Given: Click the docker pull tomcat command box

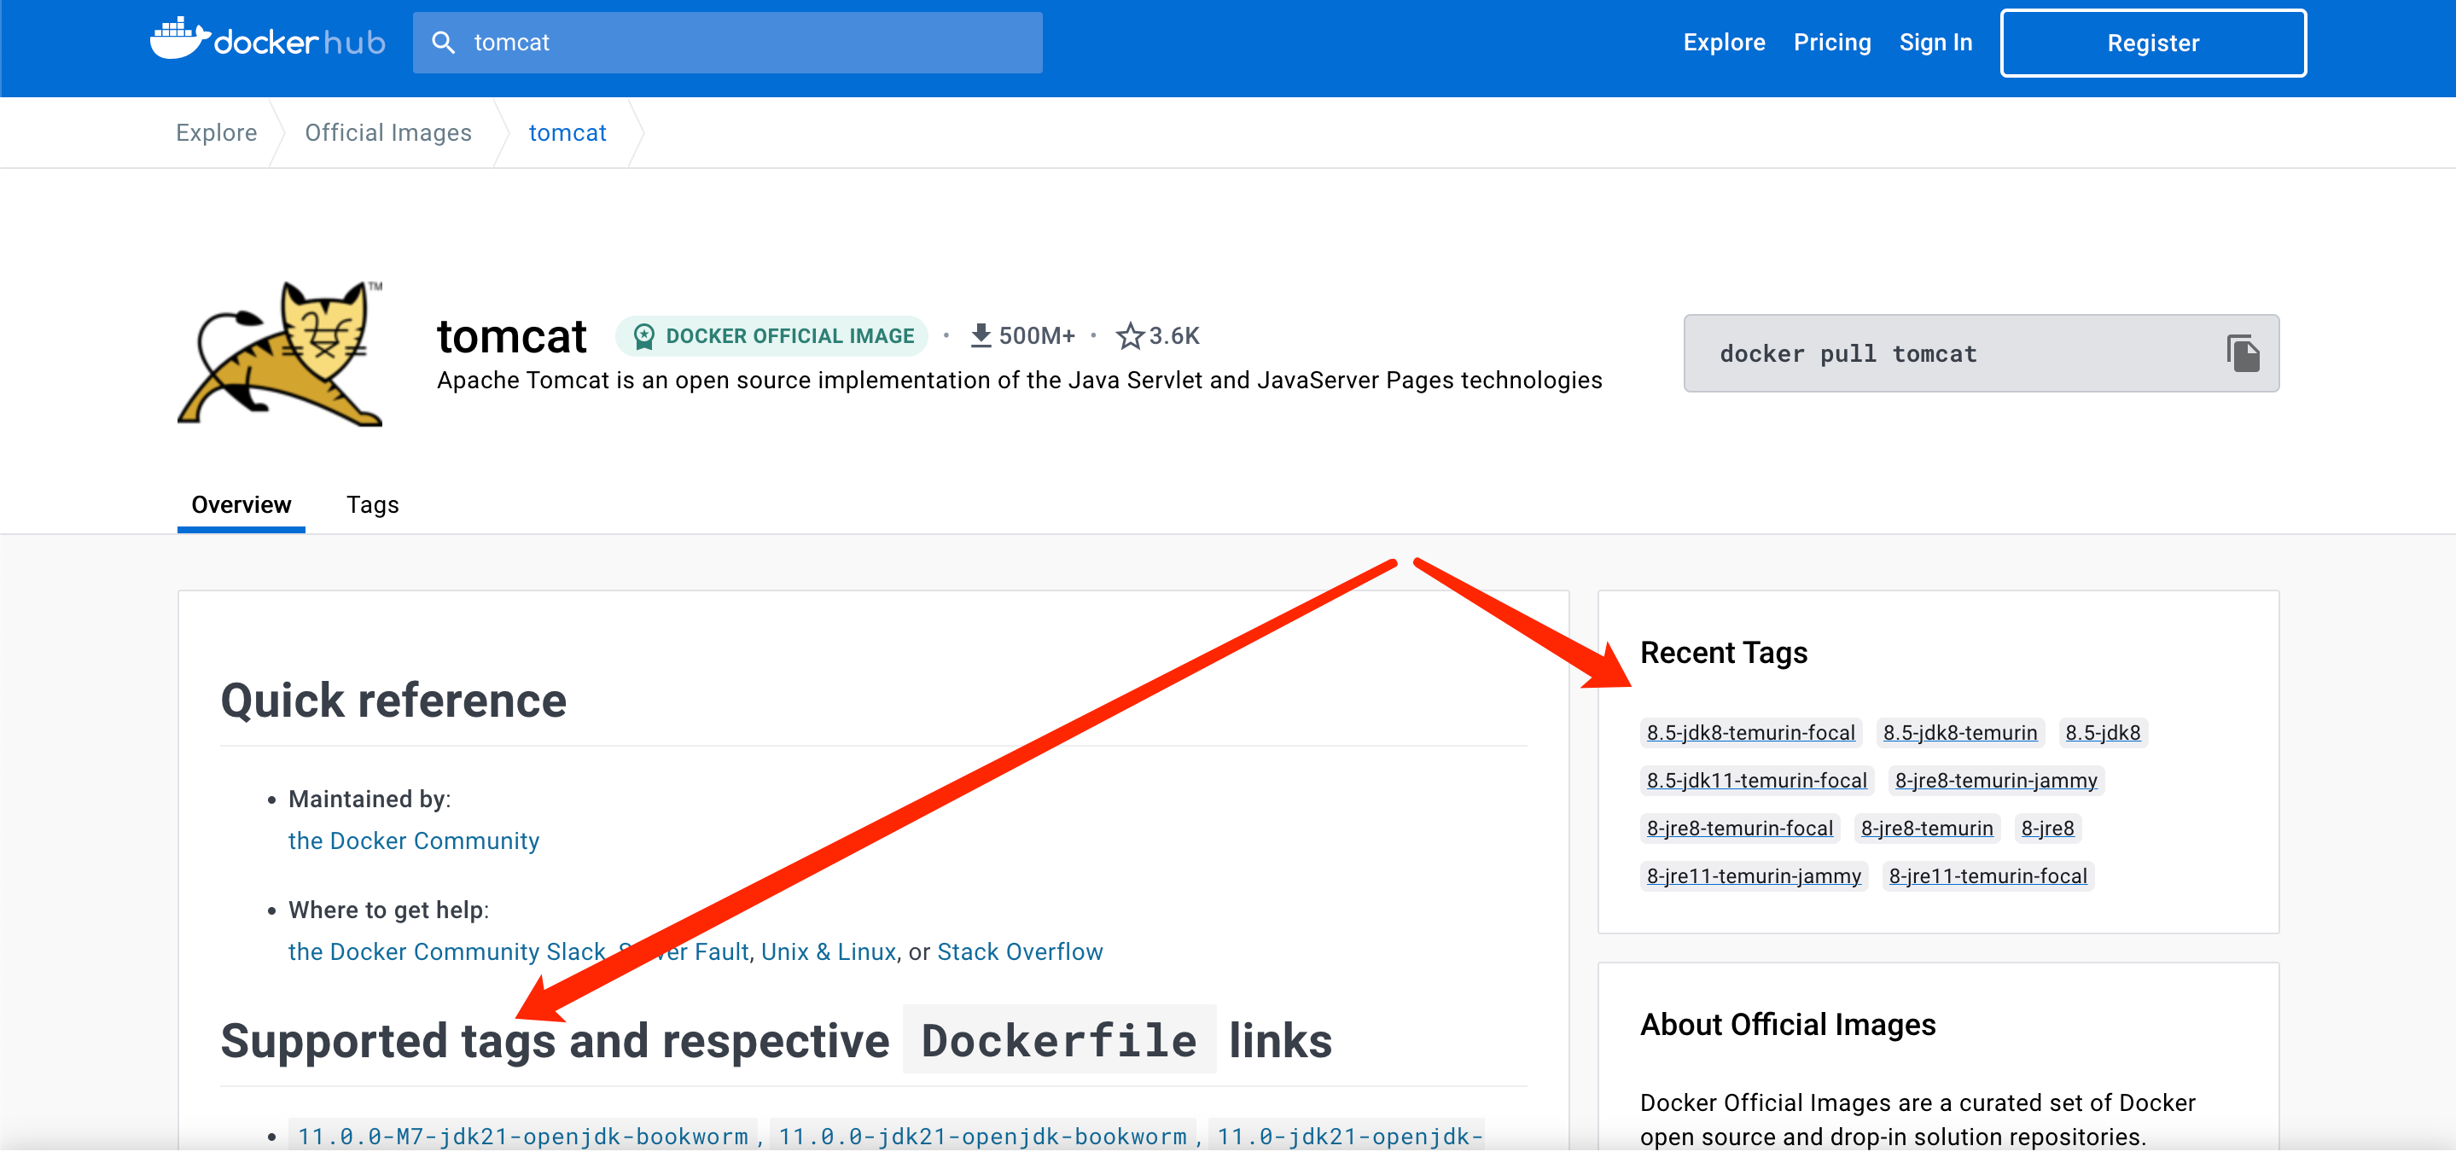Looking at the screenshot, I should coord(1982,354).
